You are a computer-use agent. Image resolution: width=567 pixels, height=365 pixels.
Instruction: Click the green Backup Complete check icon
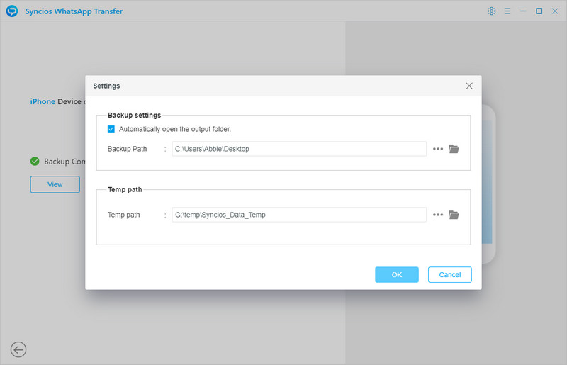click(35, 162)
